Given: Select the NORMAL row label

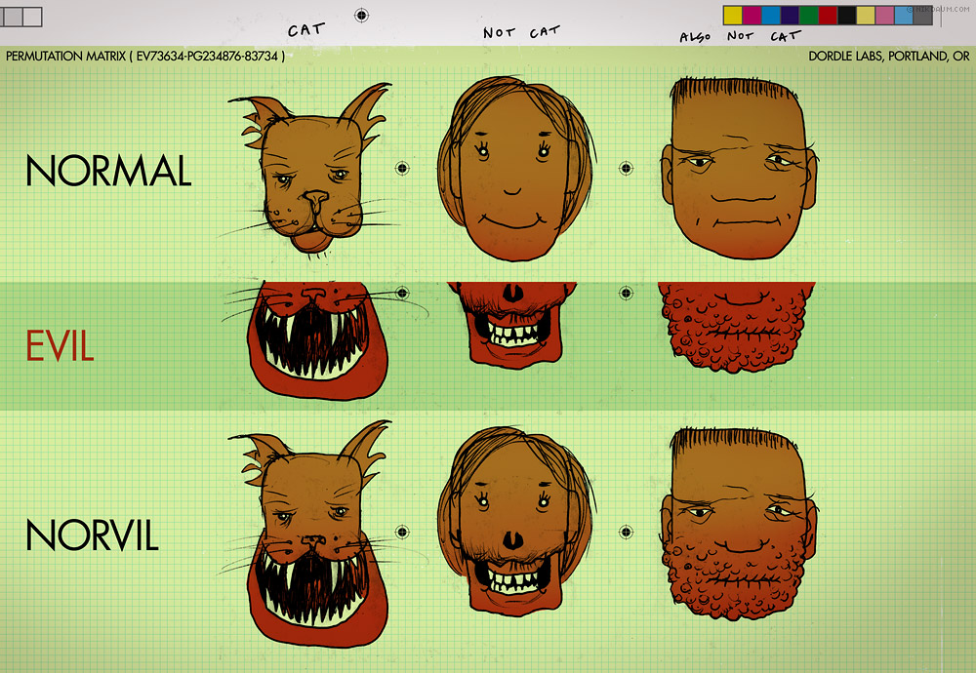Looking at the screenshot, I should 107,172.
